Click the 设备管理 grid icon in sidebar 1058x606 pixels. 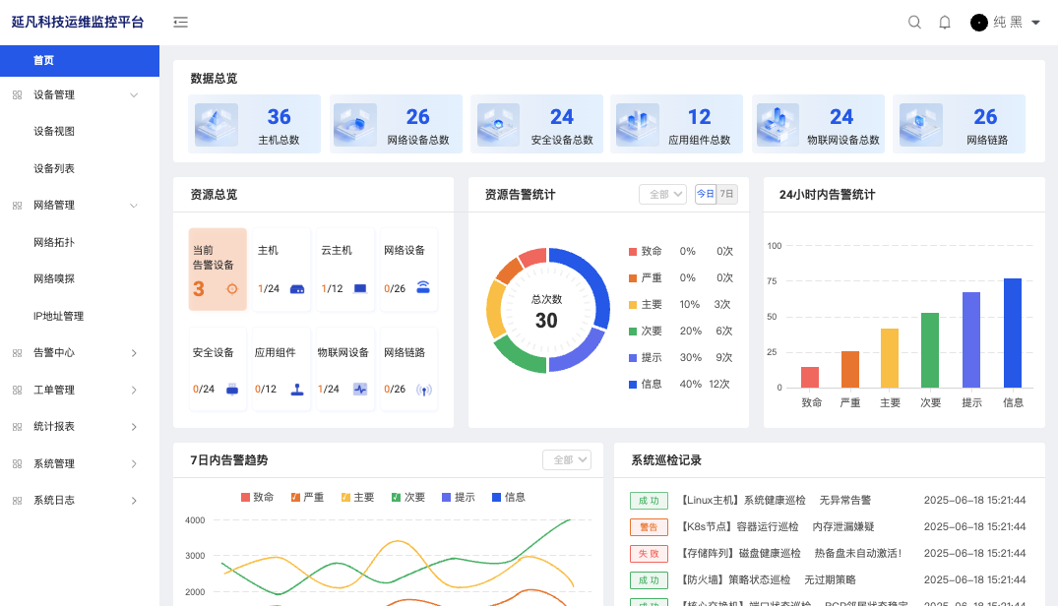[x=18, y=95]
